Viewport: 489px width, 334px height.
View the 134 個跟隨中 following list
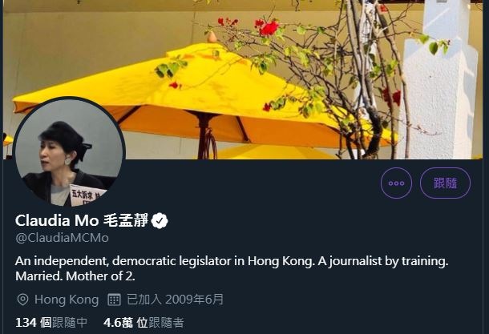tap(51, 323)
